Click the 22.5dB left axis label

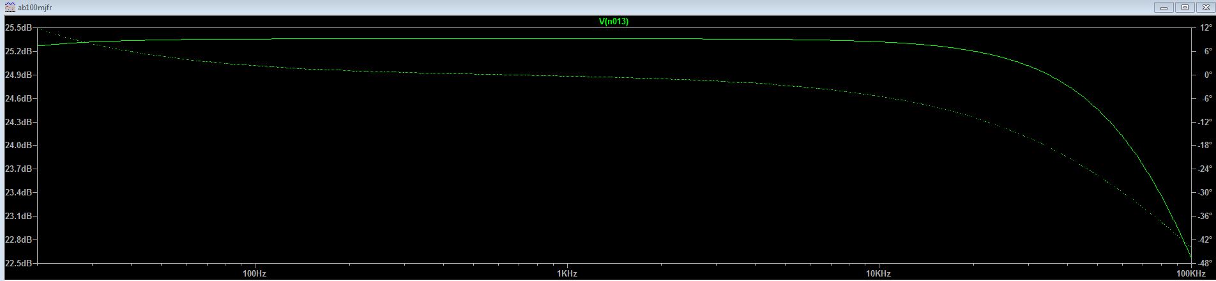(x=18, y=263)
